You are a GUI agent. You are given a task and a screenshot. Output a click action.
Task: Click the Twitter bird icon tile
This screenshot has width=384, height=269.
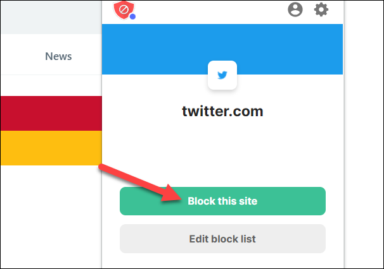tap(222, 75)
